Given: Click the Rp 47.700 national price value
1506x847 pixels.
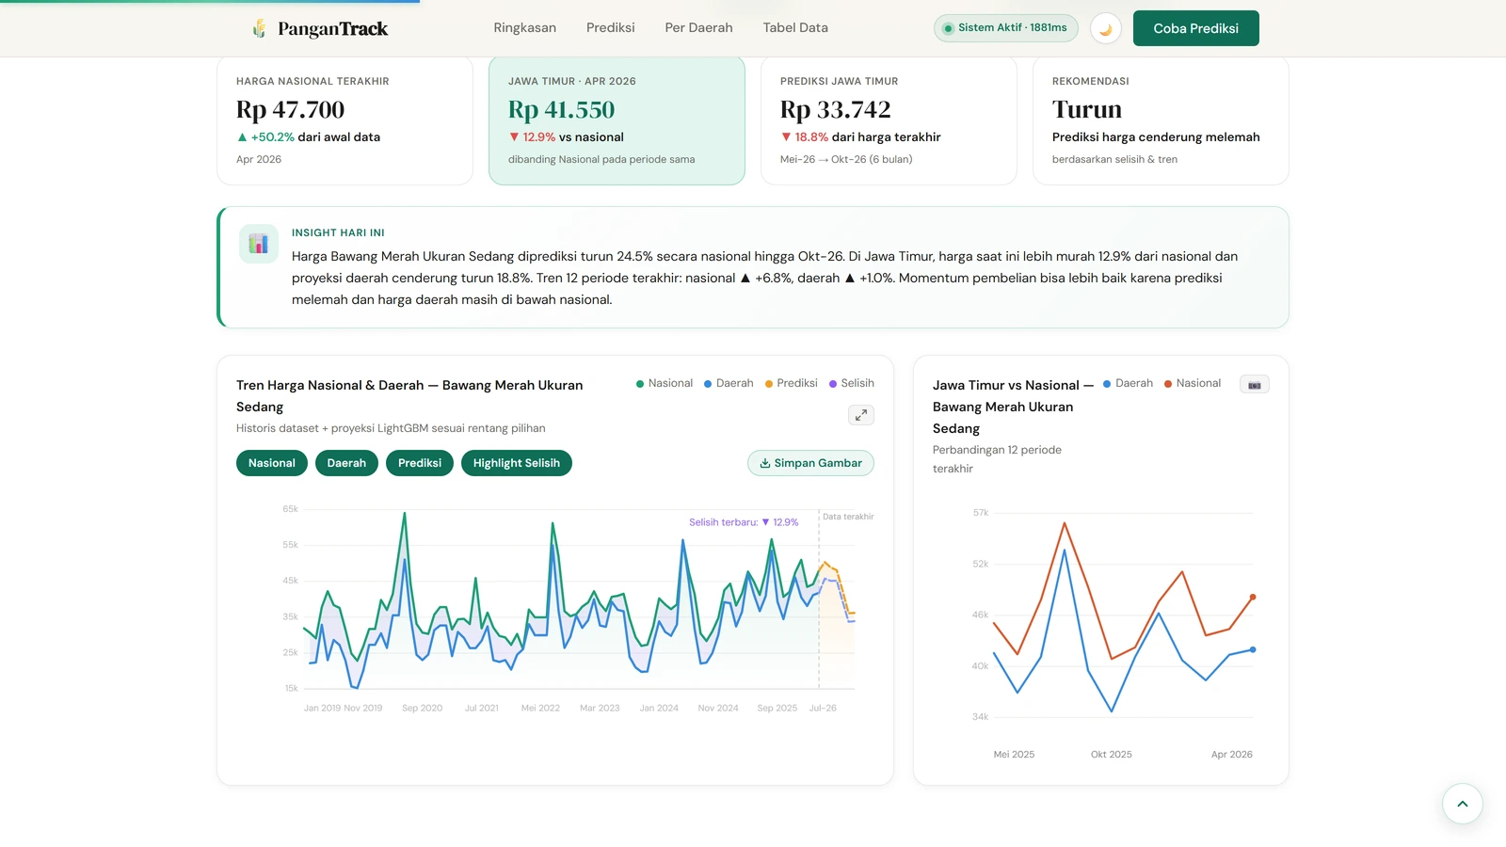Looking at the screenshot, I should tap(291, 109).
